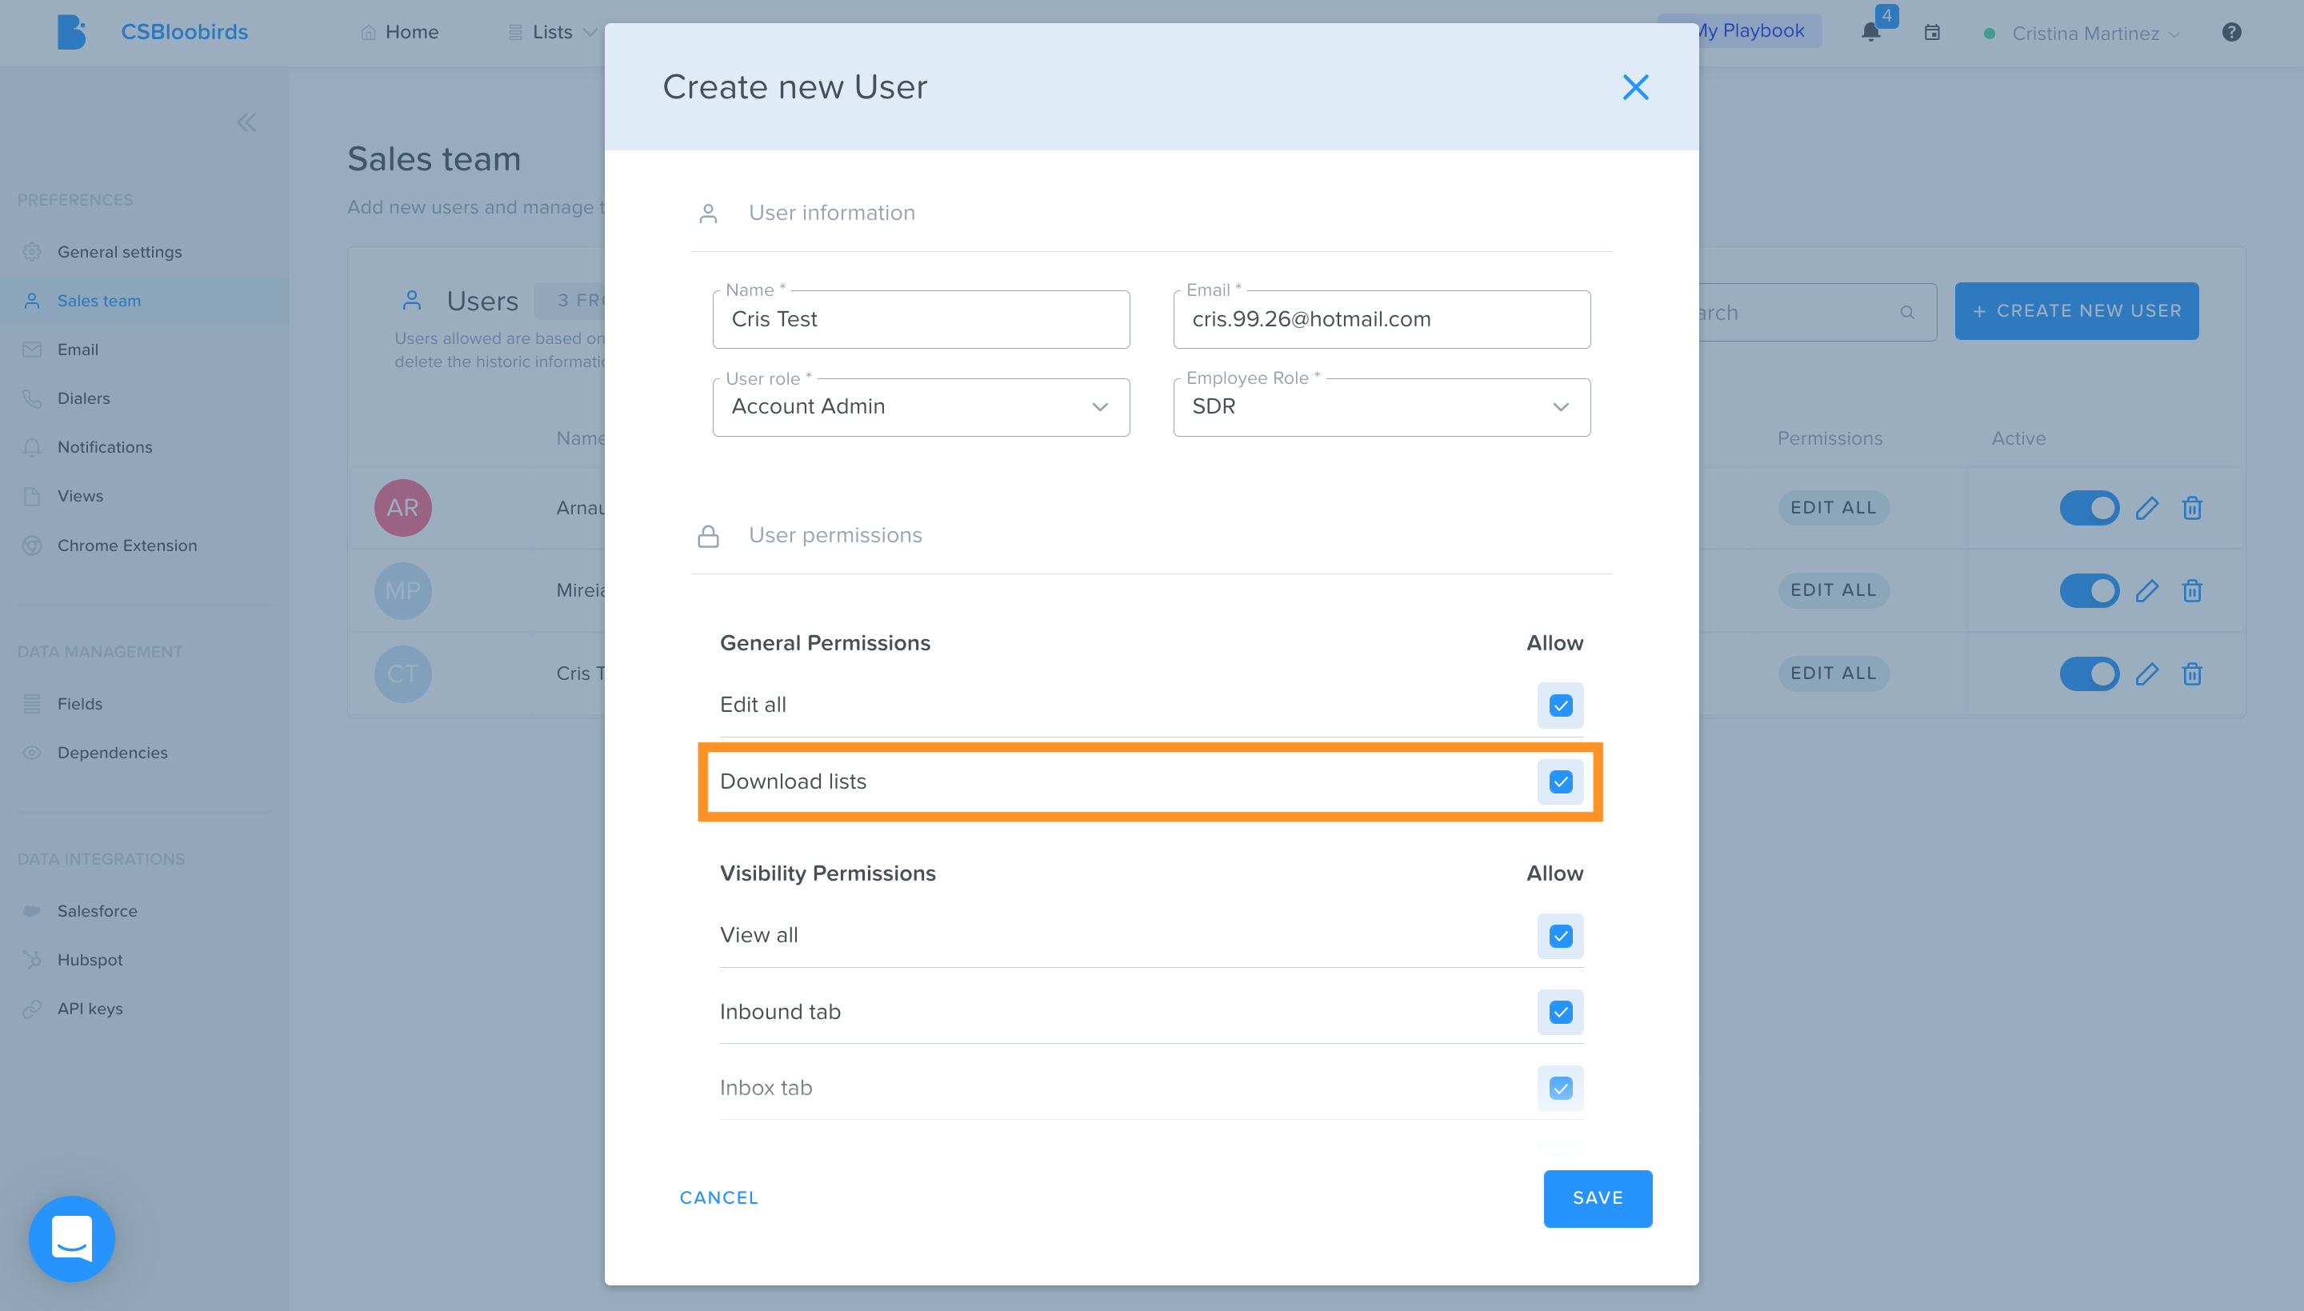Toggle the Edit all checkbox

pos(1560,705)
